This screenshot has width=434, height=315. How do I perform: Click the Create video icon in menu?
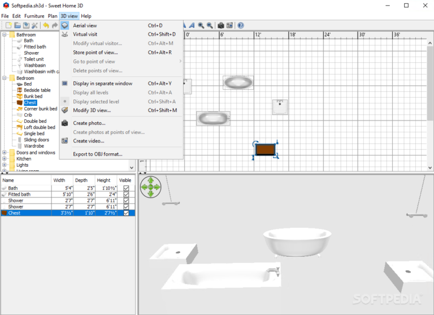coord(65,141)
